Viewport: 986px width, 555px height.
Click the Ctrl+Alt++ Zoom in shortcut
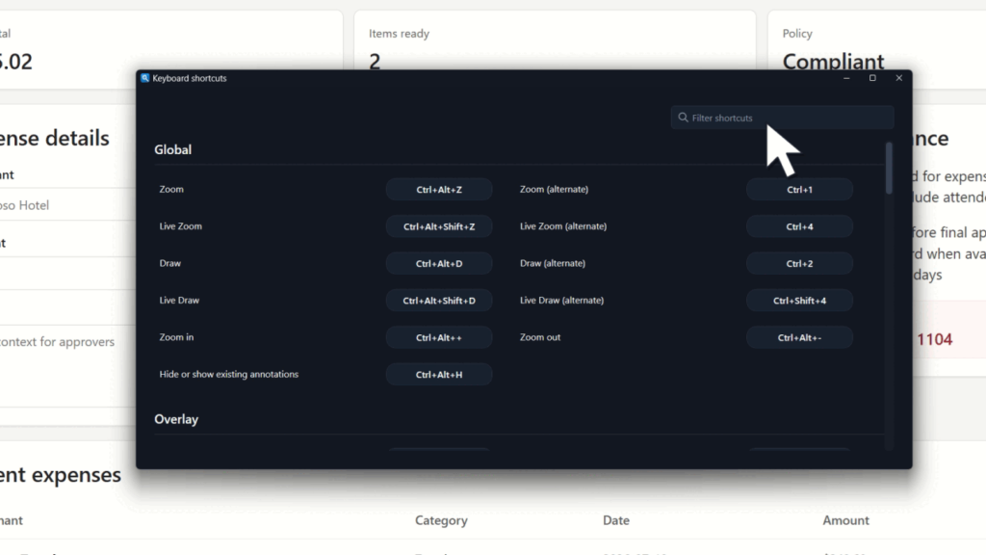439,338
